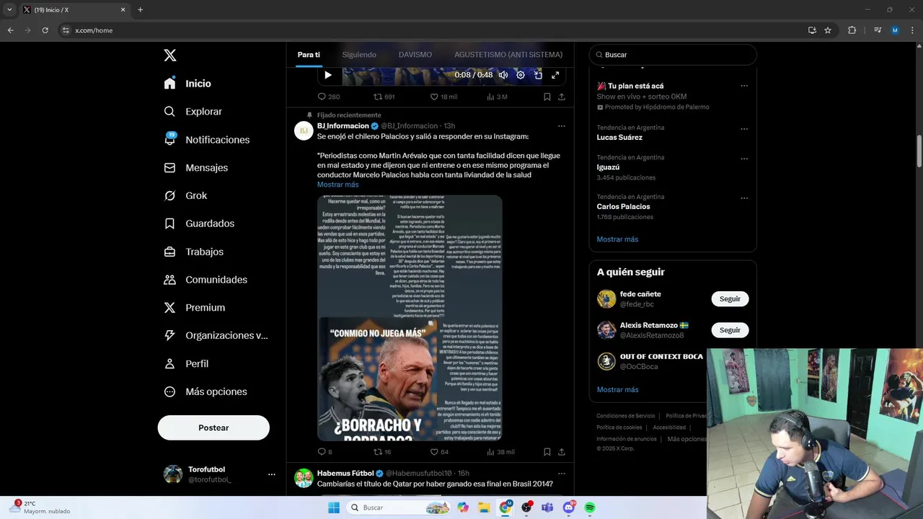Reply to the post with 280 comments

click(x=329, y=97)
